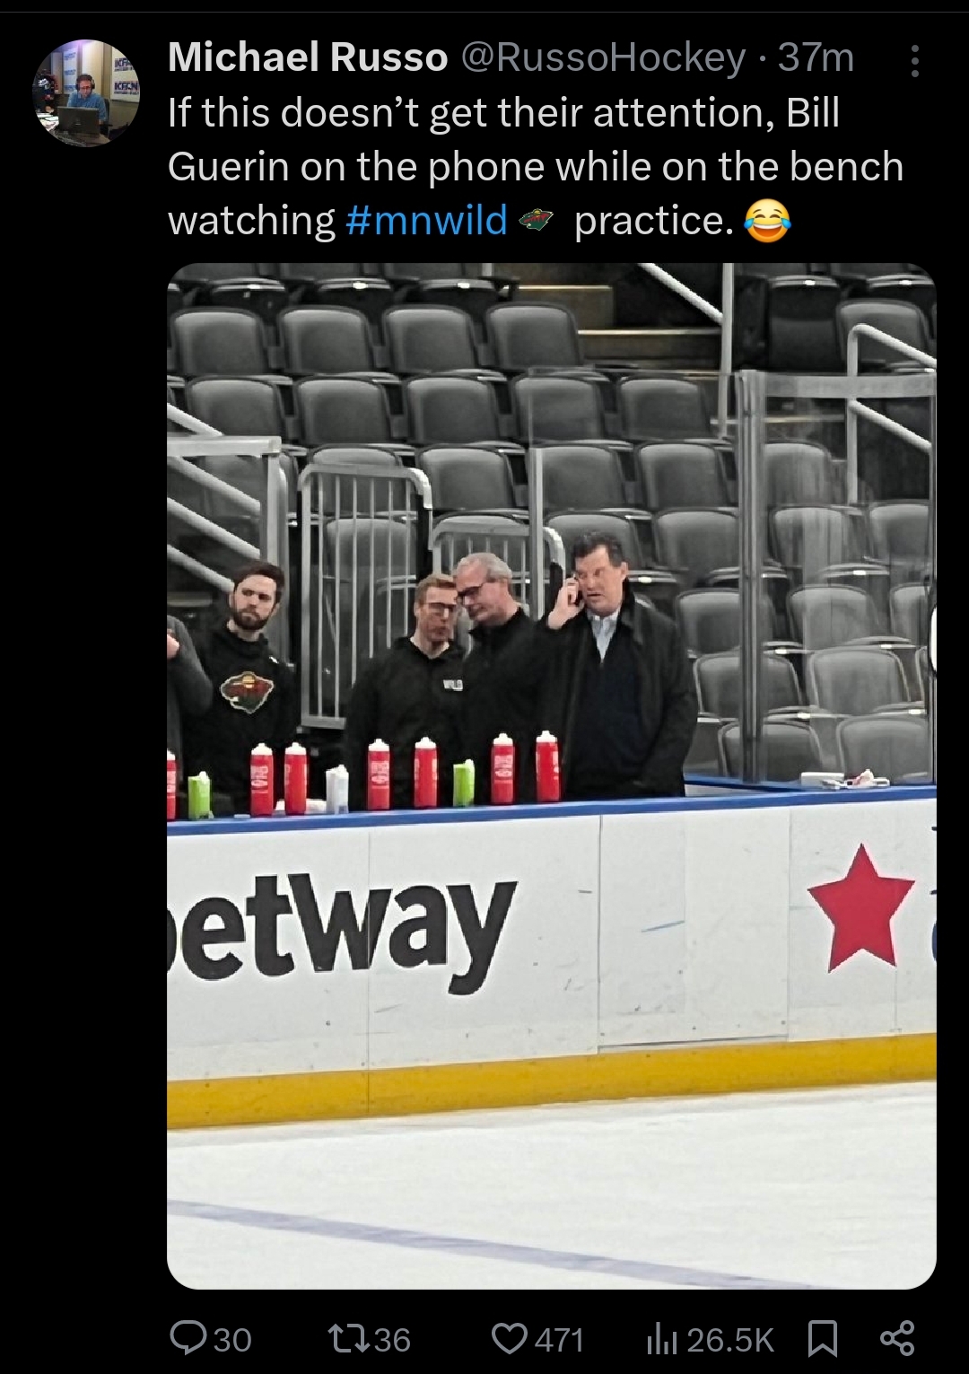This screenshot has width=969, height=1374.
Task: Open view analytics bar chart icon
Action: [x=662, y=1339]
